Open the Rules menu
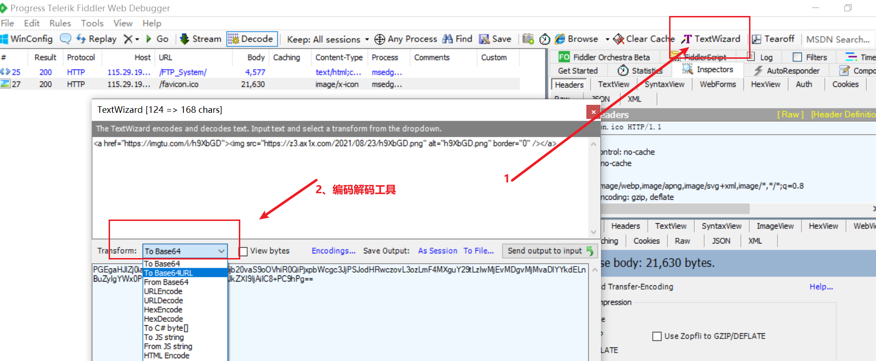The width and height of the screenshot is (876, 361). [60, 23]
